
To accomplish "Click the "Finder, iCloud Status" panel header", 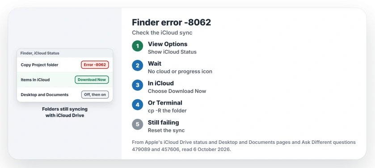I will (65, 53).
